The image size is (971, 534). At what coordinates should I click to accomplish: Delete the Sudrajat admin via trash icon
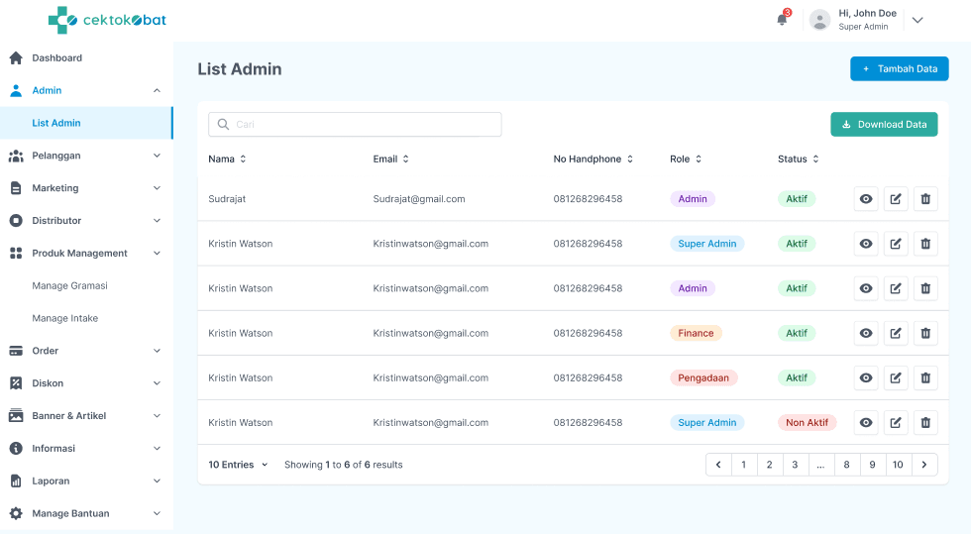coord(925,199)
